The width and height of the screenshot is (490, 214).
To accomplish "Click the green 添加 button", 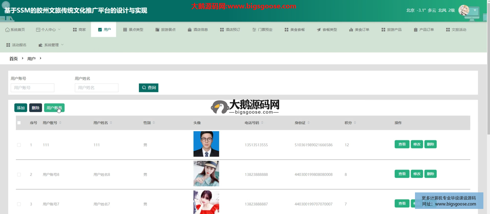I will click(21, 108).
